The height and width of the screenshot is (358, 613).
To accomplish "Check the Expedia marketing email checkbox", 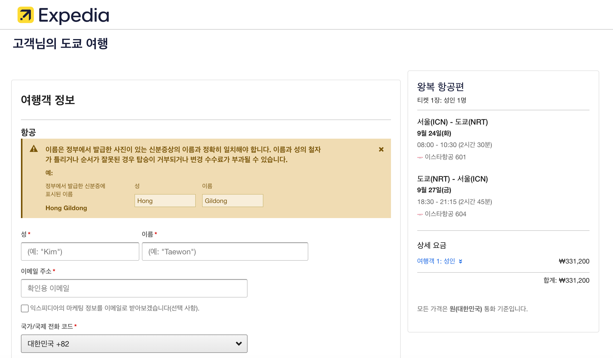I will [x=25, y=308].
